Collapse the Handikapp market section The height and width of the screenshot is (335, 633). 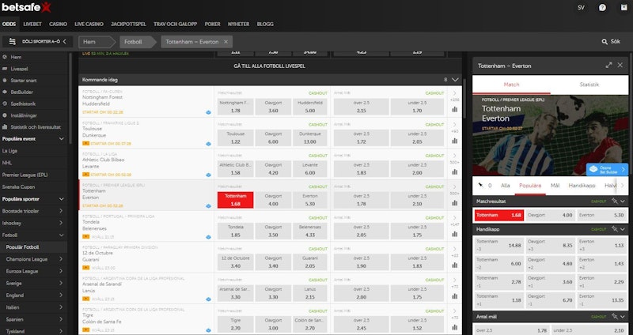(624, 228)
